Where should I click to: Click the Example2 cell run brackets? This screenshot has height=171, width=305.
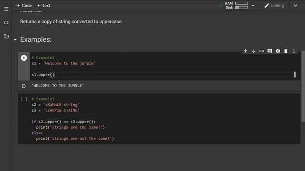point(24,99)
